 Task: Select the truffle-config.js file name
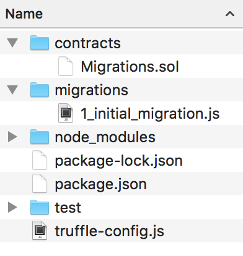[x=109, y=231]
